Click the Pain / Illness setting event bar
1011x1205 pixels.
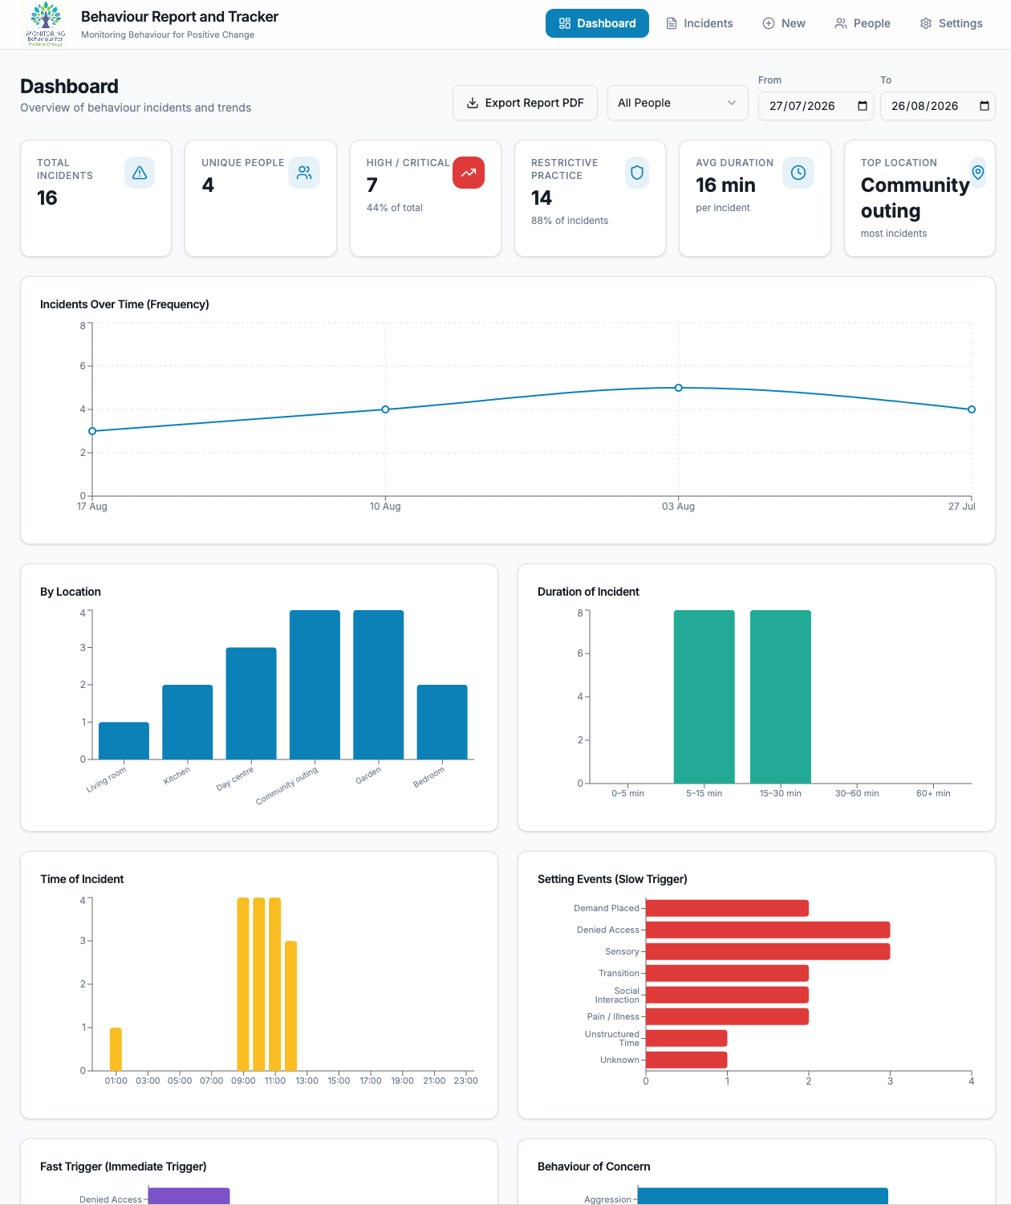727,1016
